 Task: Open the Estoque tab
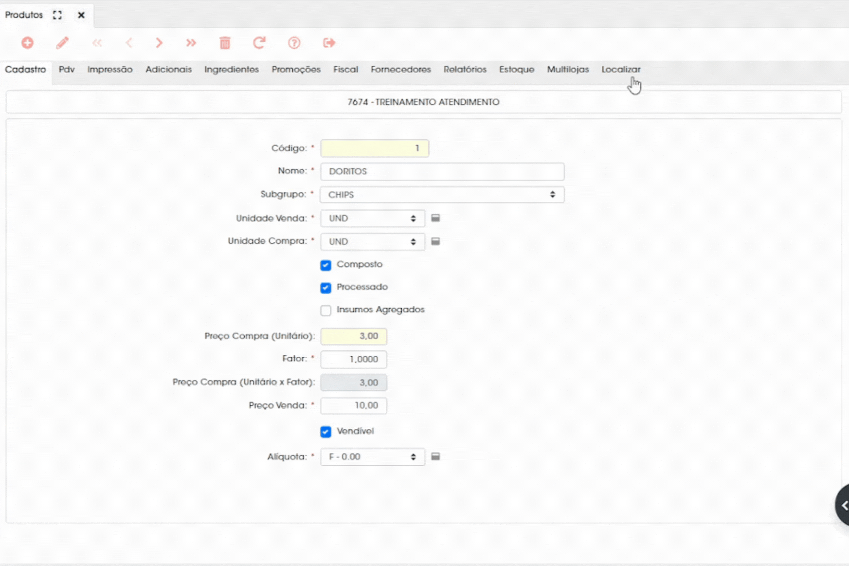[x=516, y=70]
